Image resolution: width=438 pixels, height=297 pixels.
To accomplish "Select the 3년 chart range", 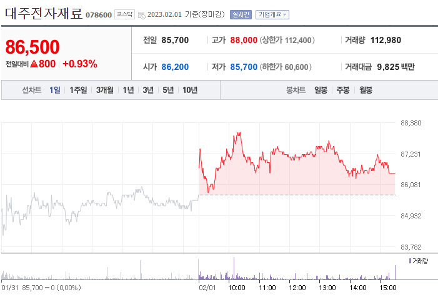I will click(x=148, y=90).
